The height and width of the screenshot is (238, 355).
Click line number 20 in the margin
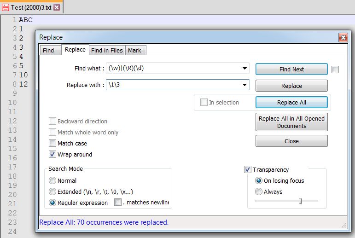12,195
